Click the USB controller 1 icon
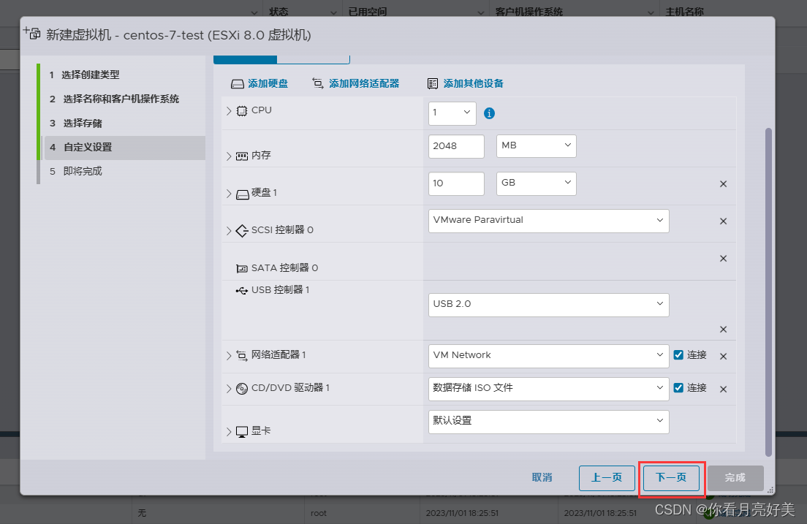Viewport: 807px width, 524px height. click(242, 291)
